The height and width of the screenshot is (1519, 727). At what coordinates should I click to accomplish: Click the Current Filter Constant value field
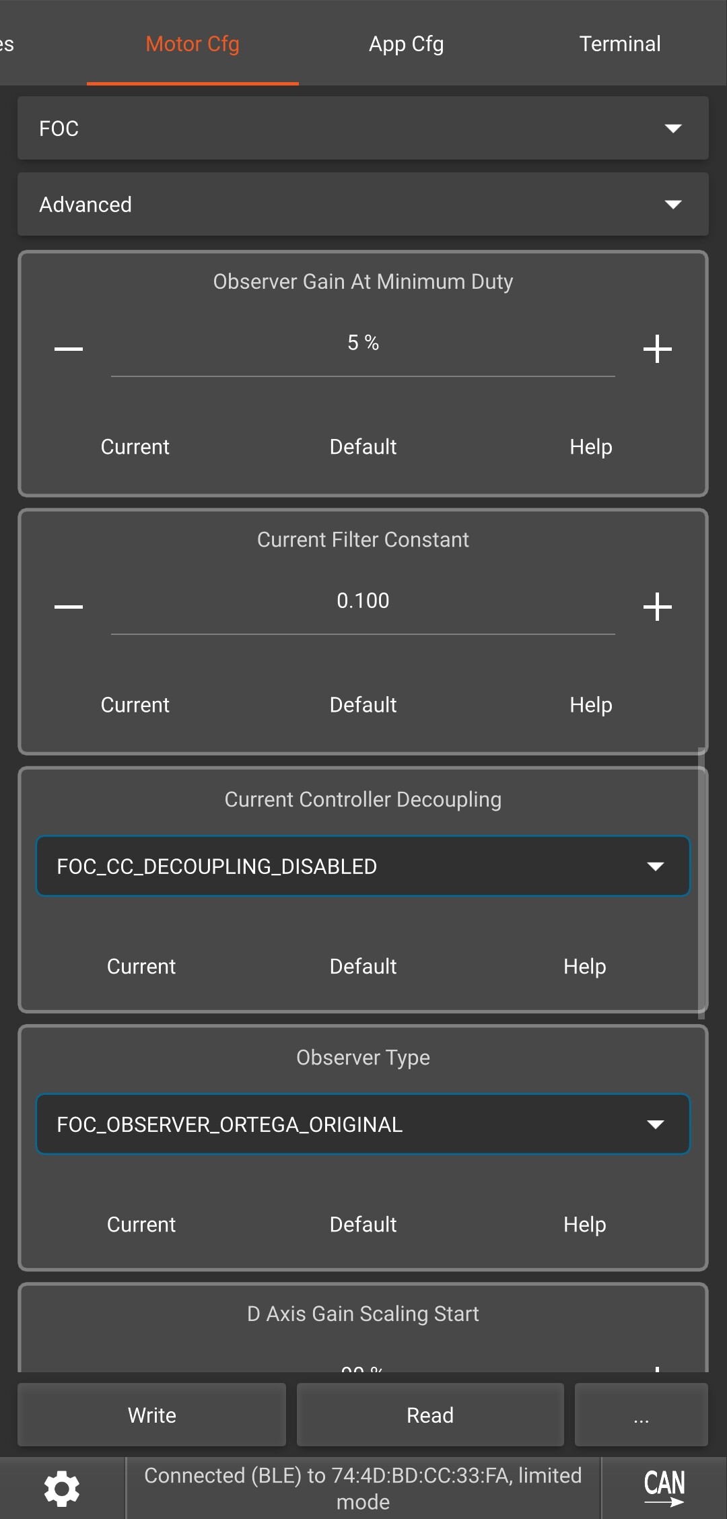363,601
